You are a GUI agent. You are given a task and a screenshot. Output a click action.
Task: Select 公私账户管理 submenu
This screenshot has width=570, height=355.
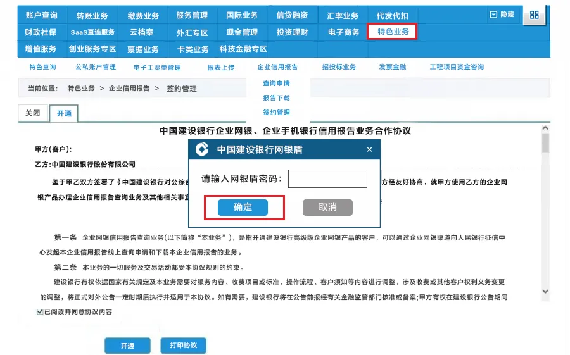[x=96, y=67]
